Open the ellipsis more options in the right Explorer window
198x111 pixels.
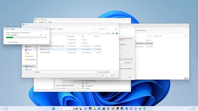(151, 31)
